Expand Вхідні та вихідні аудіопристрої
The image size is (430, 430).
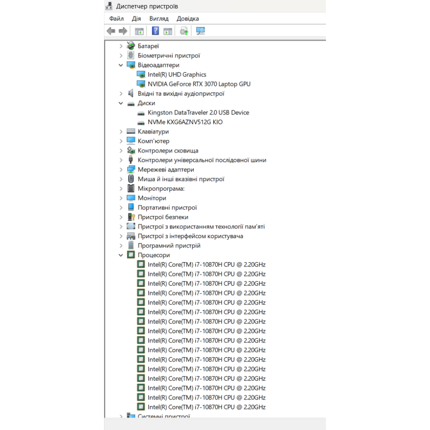pyautogui.click(x=121, y=94)
